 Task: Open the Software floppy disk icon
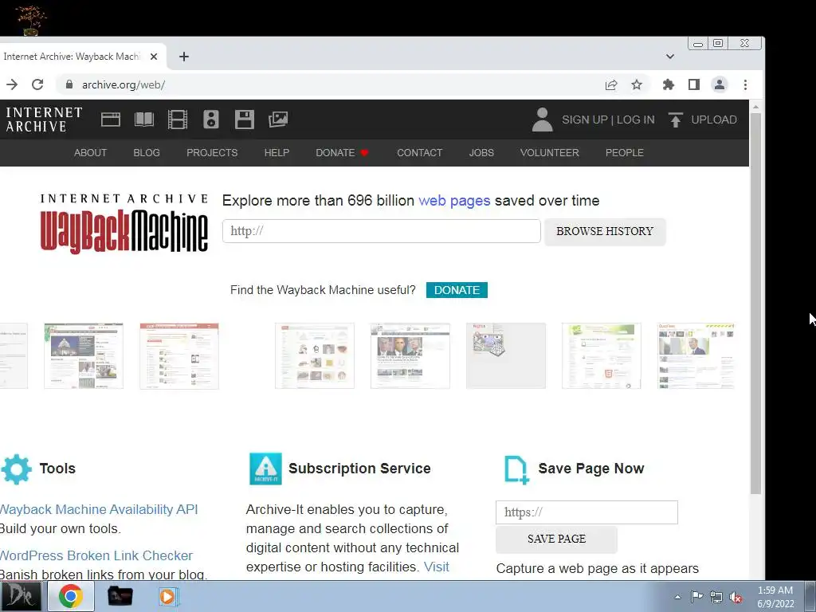point(244,120)
